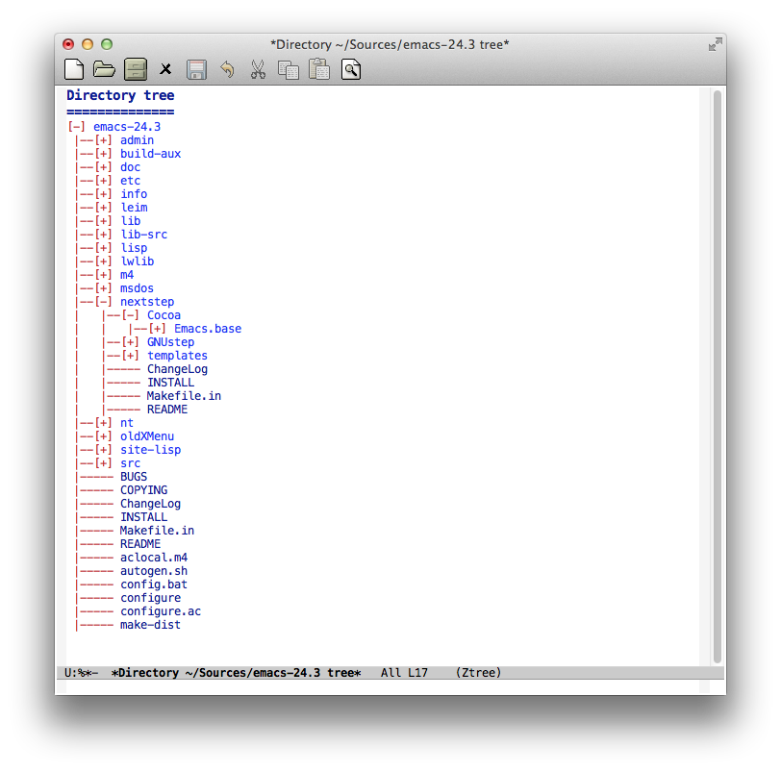The image size is (781, 771).
Task: Expand the etc directory
Action: click(103, 181)
